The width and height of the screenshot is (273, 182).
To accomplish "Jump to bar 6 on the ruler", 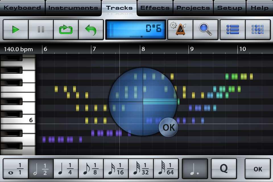I will (x=45, y=49).
